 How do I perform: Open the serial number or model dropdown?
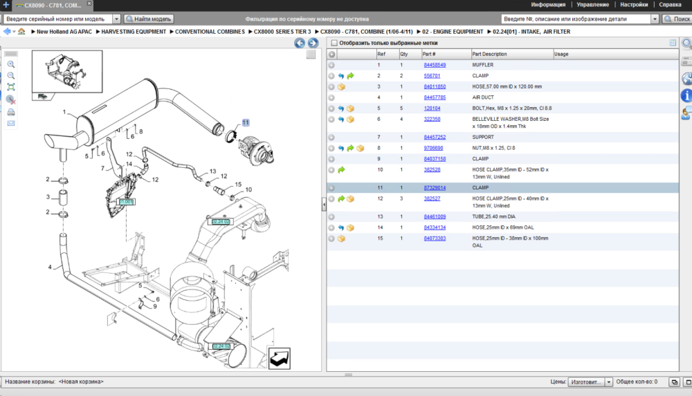tap(116, 19)
